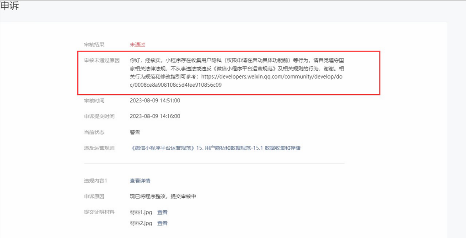The width and height of the screenshot is (466, 238).
Task: Click the 申诉提交时间 label
Action: coord(99,116)
